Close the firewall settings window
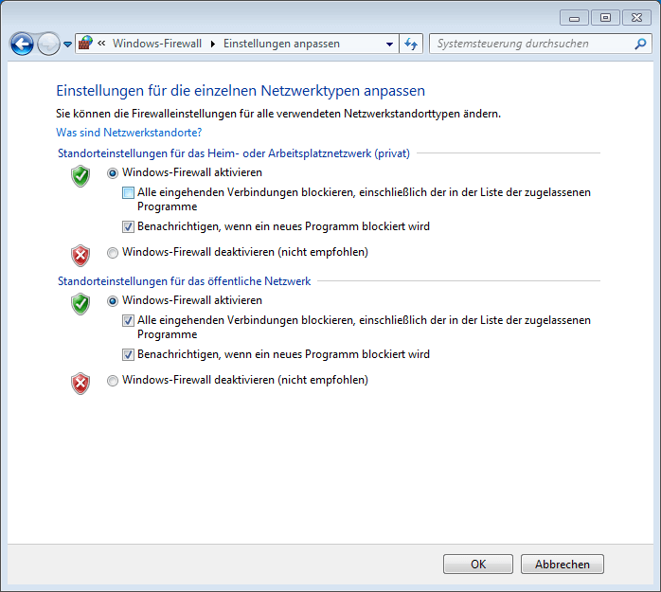 pos(636,18)
